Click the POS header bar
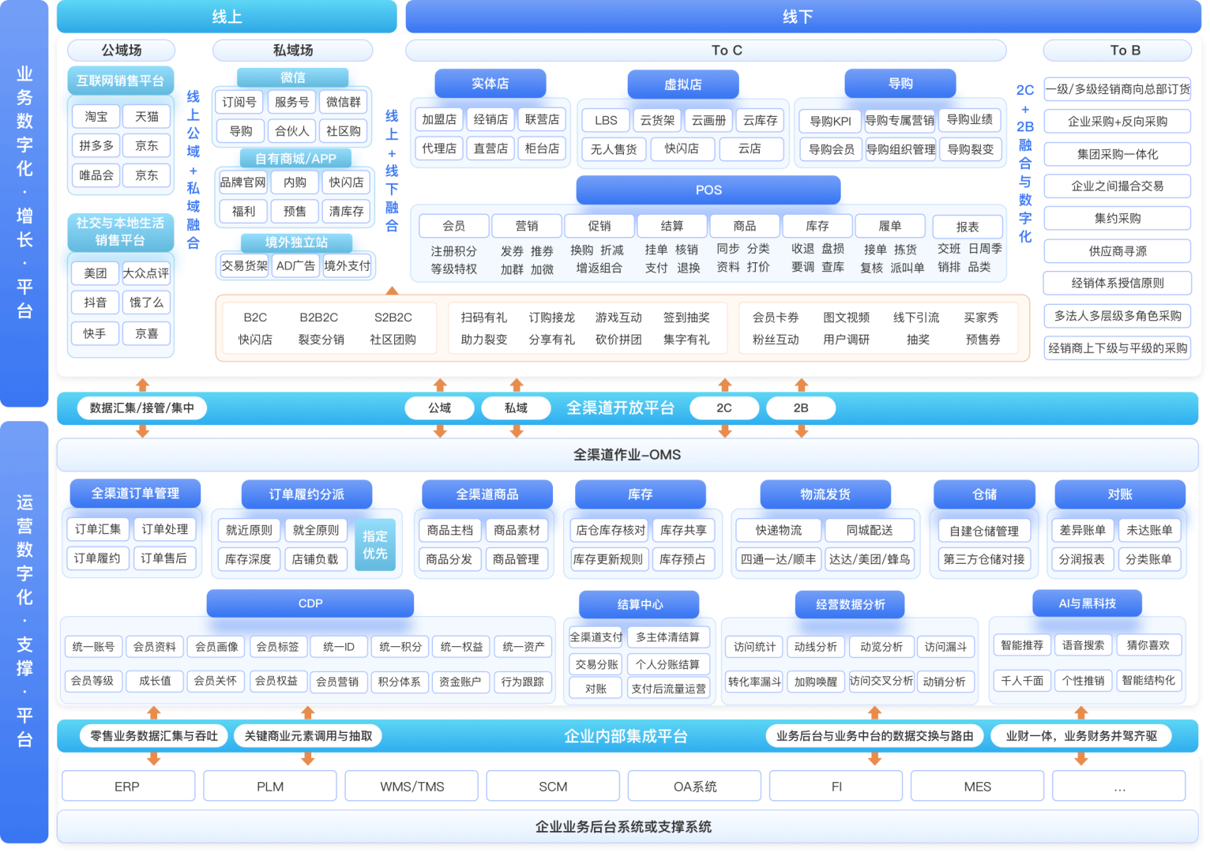Image resolution: width=1210 pixels, height=853 pixels. 708,190
